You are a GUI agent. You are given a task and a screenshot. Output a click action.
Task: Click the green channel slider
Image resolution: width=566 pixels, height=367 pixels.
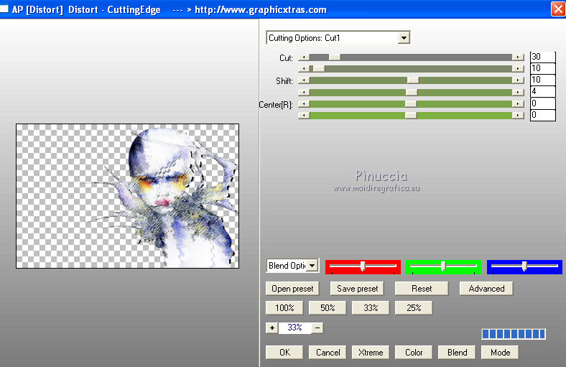point(443,266)
